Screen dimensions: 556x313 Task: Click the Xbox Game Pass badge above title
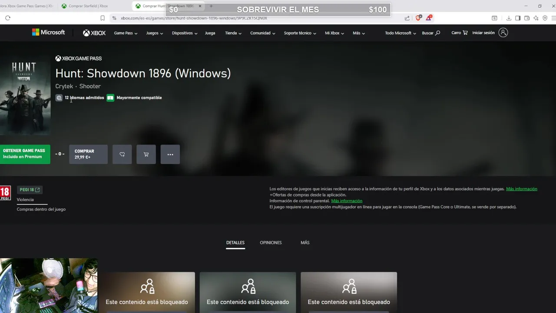coord(79,58)
